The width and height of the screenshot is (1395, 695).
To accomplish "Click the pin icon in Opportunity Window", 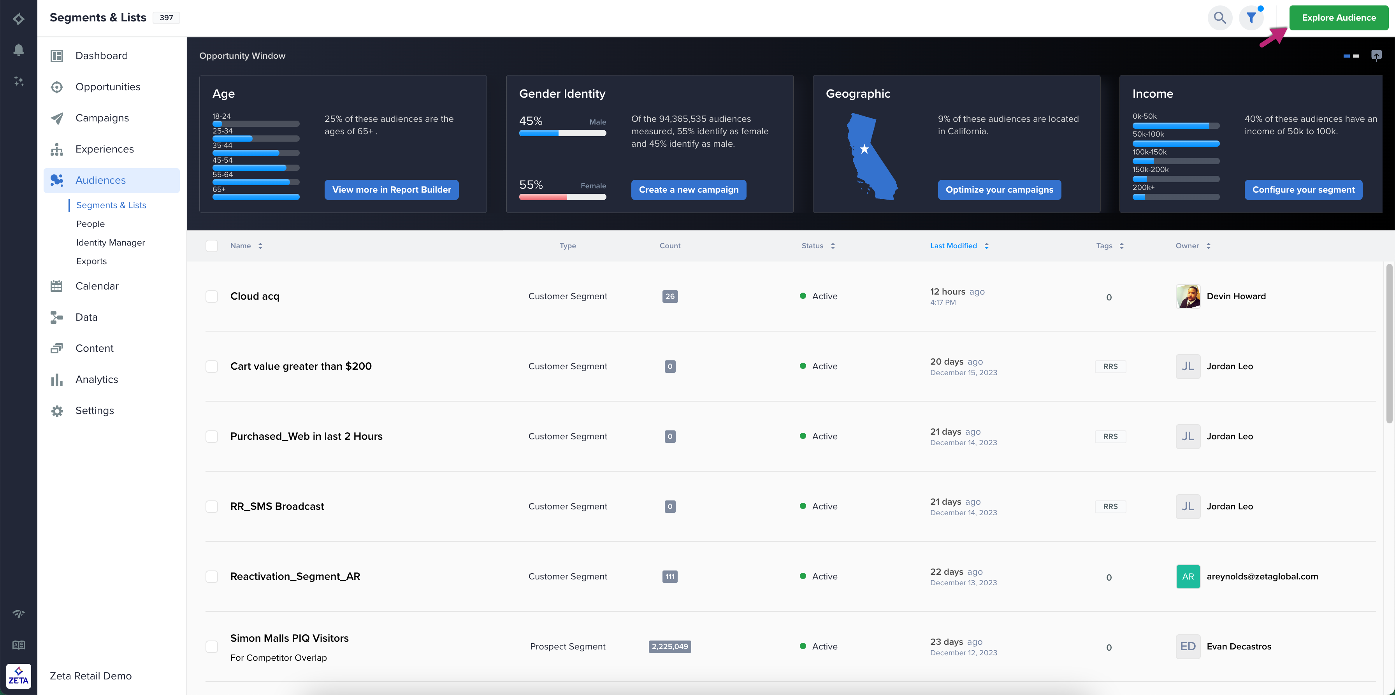I will coord(1376,55).
